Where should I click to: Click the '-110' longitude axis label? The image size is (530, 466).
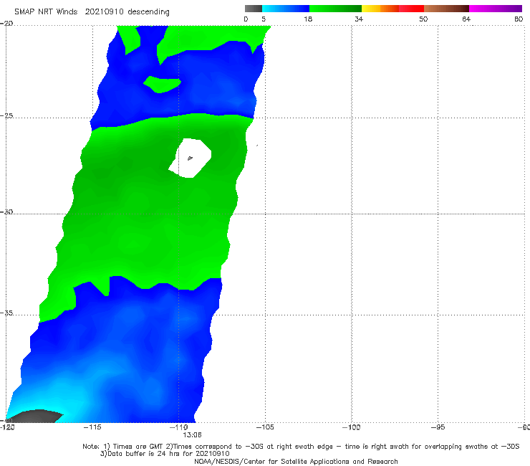[179, 427]
